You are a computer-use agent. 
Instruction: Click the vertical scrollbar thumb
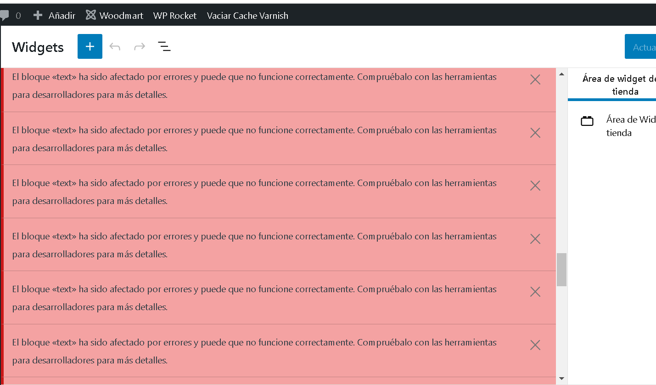tap(561, 270)
